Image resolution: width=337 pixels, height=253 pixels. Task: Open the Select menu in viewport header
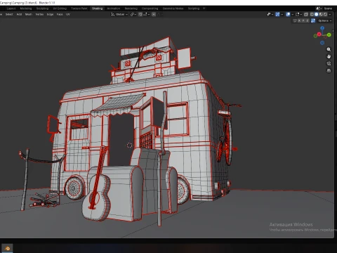9,14
